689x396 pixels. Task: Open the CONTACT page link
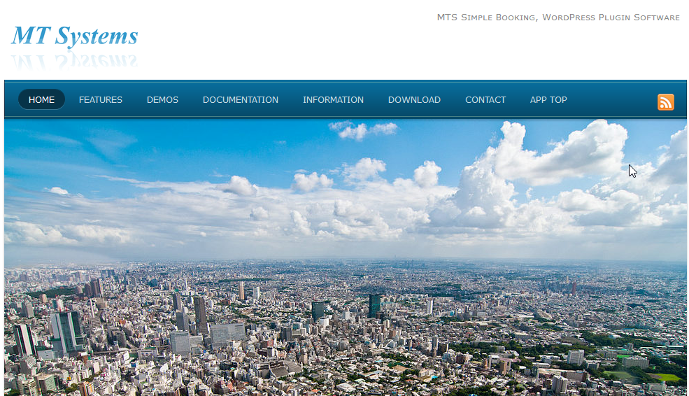[485, 100]
